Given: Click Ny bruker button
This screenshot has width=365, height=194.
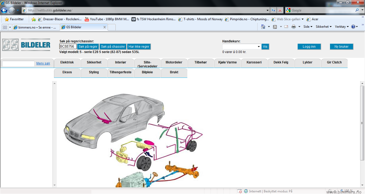Looking at the screenshot, I should coord(341,47).
